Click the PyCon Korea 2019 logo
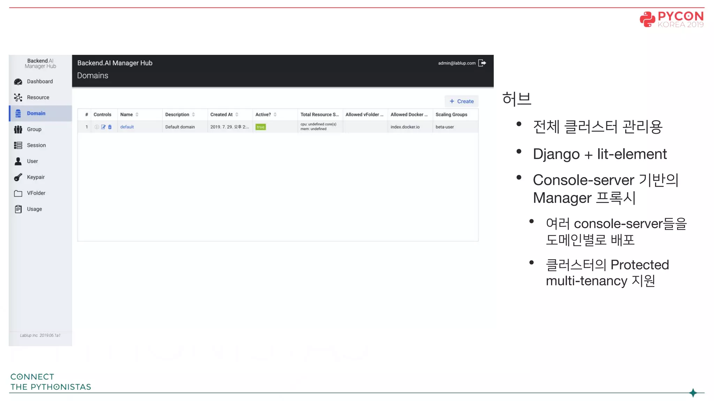 point(671,19)
